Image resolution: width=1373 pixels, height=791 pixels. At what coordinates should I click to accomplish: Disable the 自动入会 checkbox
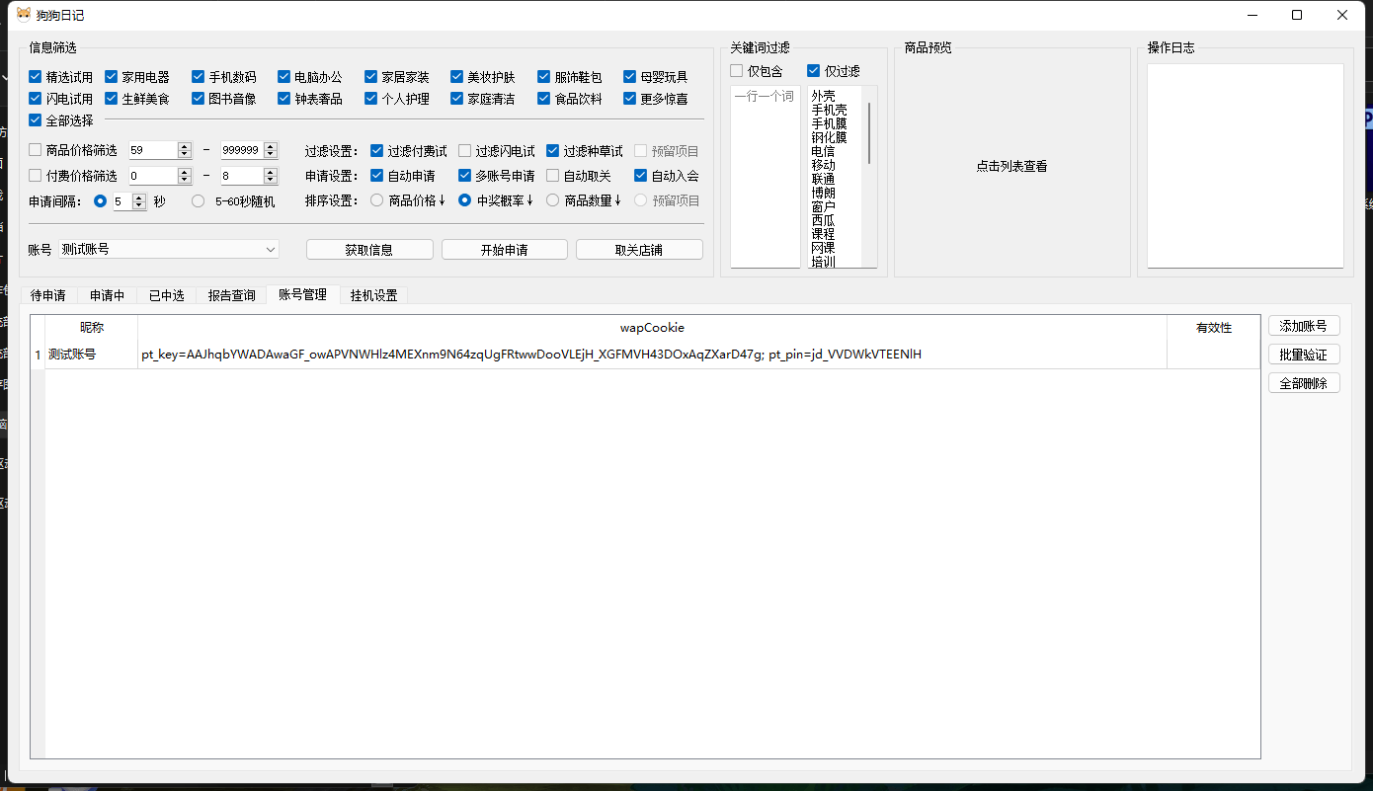pos(641,176)
